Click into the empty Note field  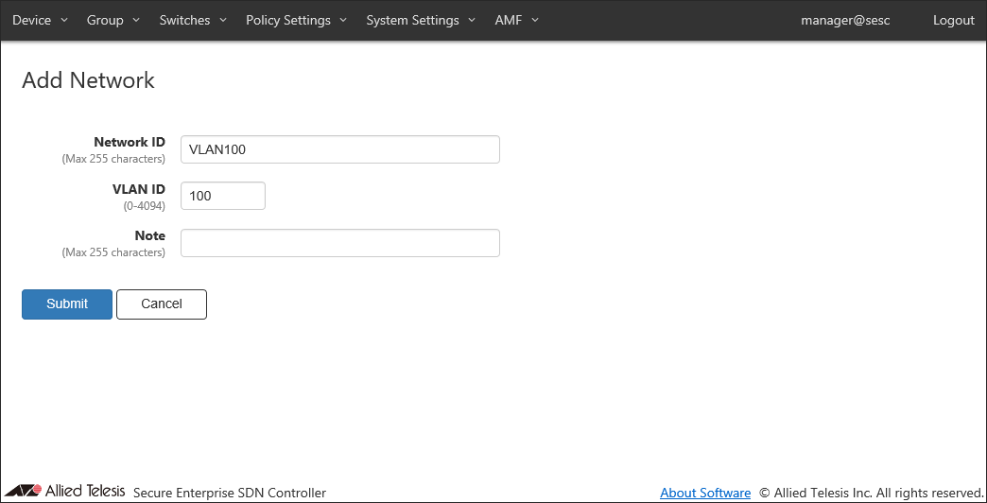339,243
